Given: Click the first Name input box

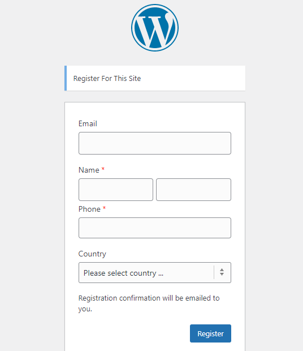Looking at the screenshot, I should [x=116, y=190].
